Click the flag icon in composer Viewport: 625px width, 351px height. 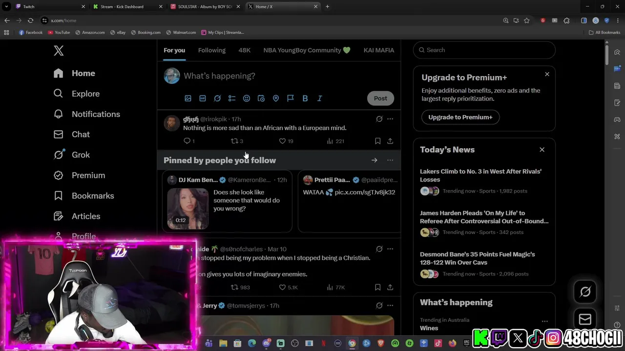pos(291,98)
